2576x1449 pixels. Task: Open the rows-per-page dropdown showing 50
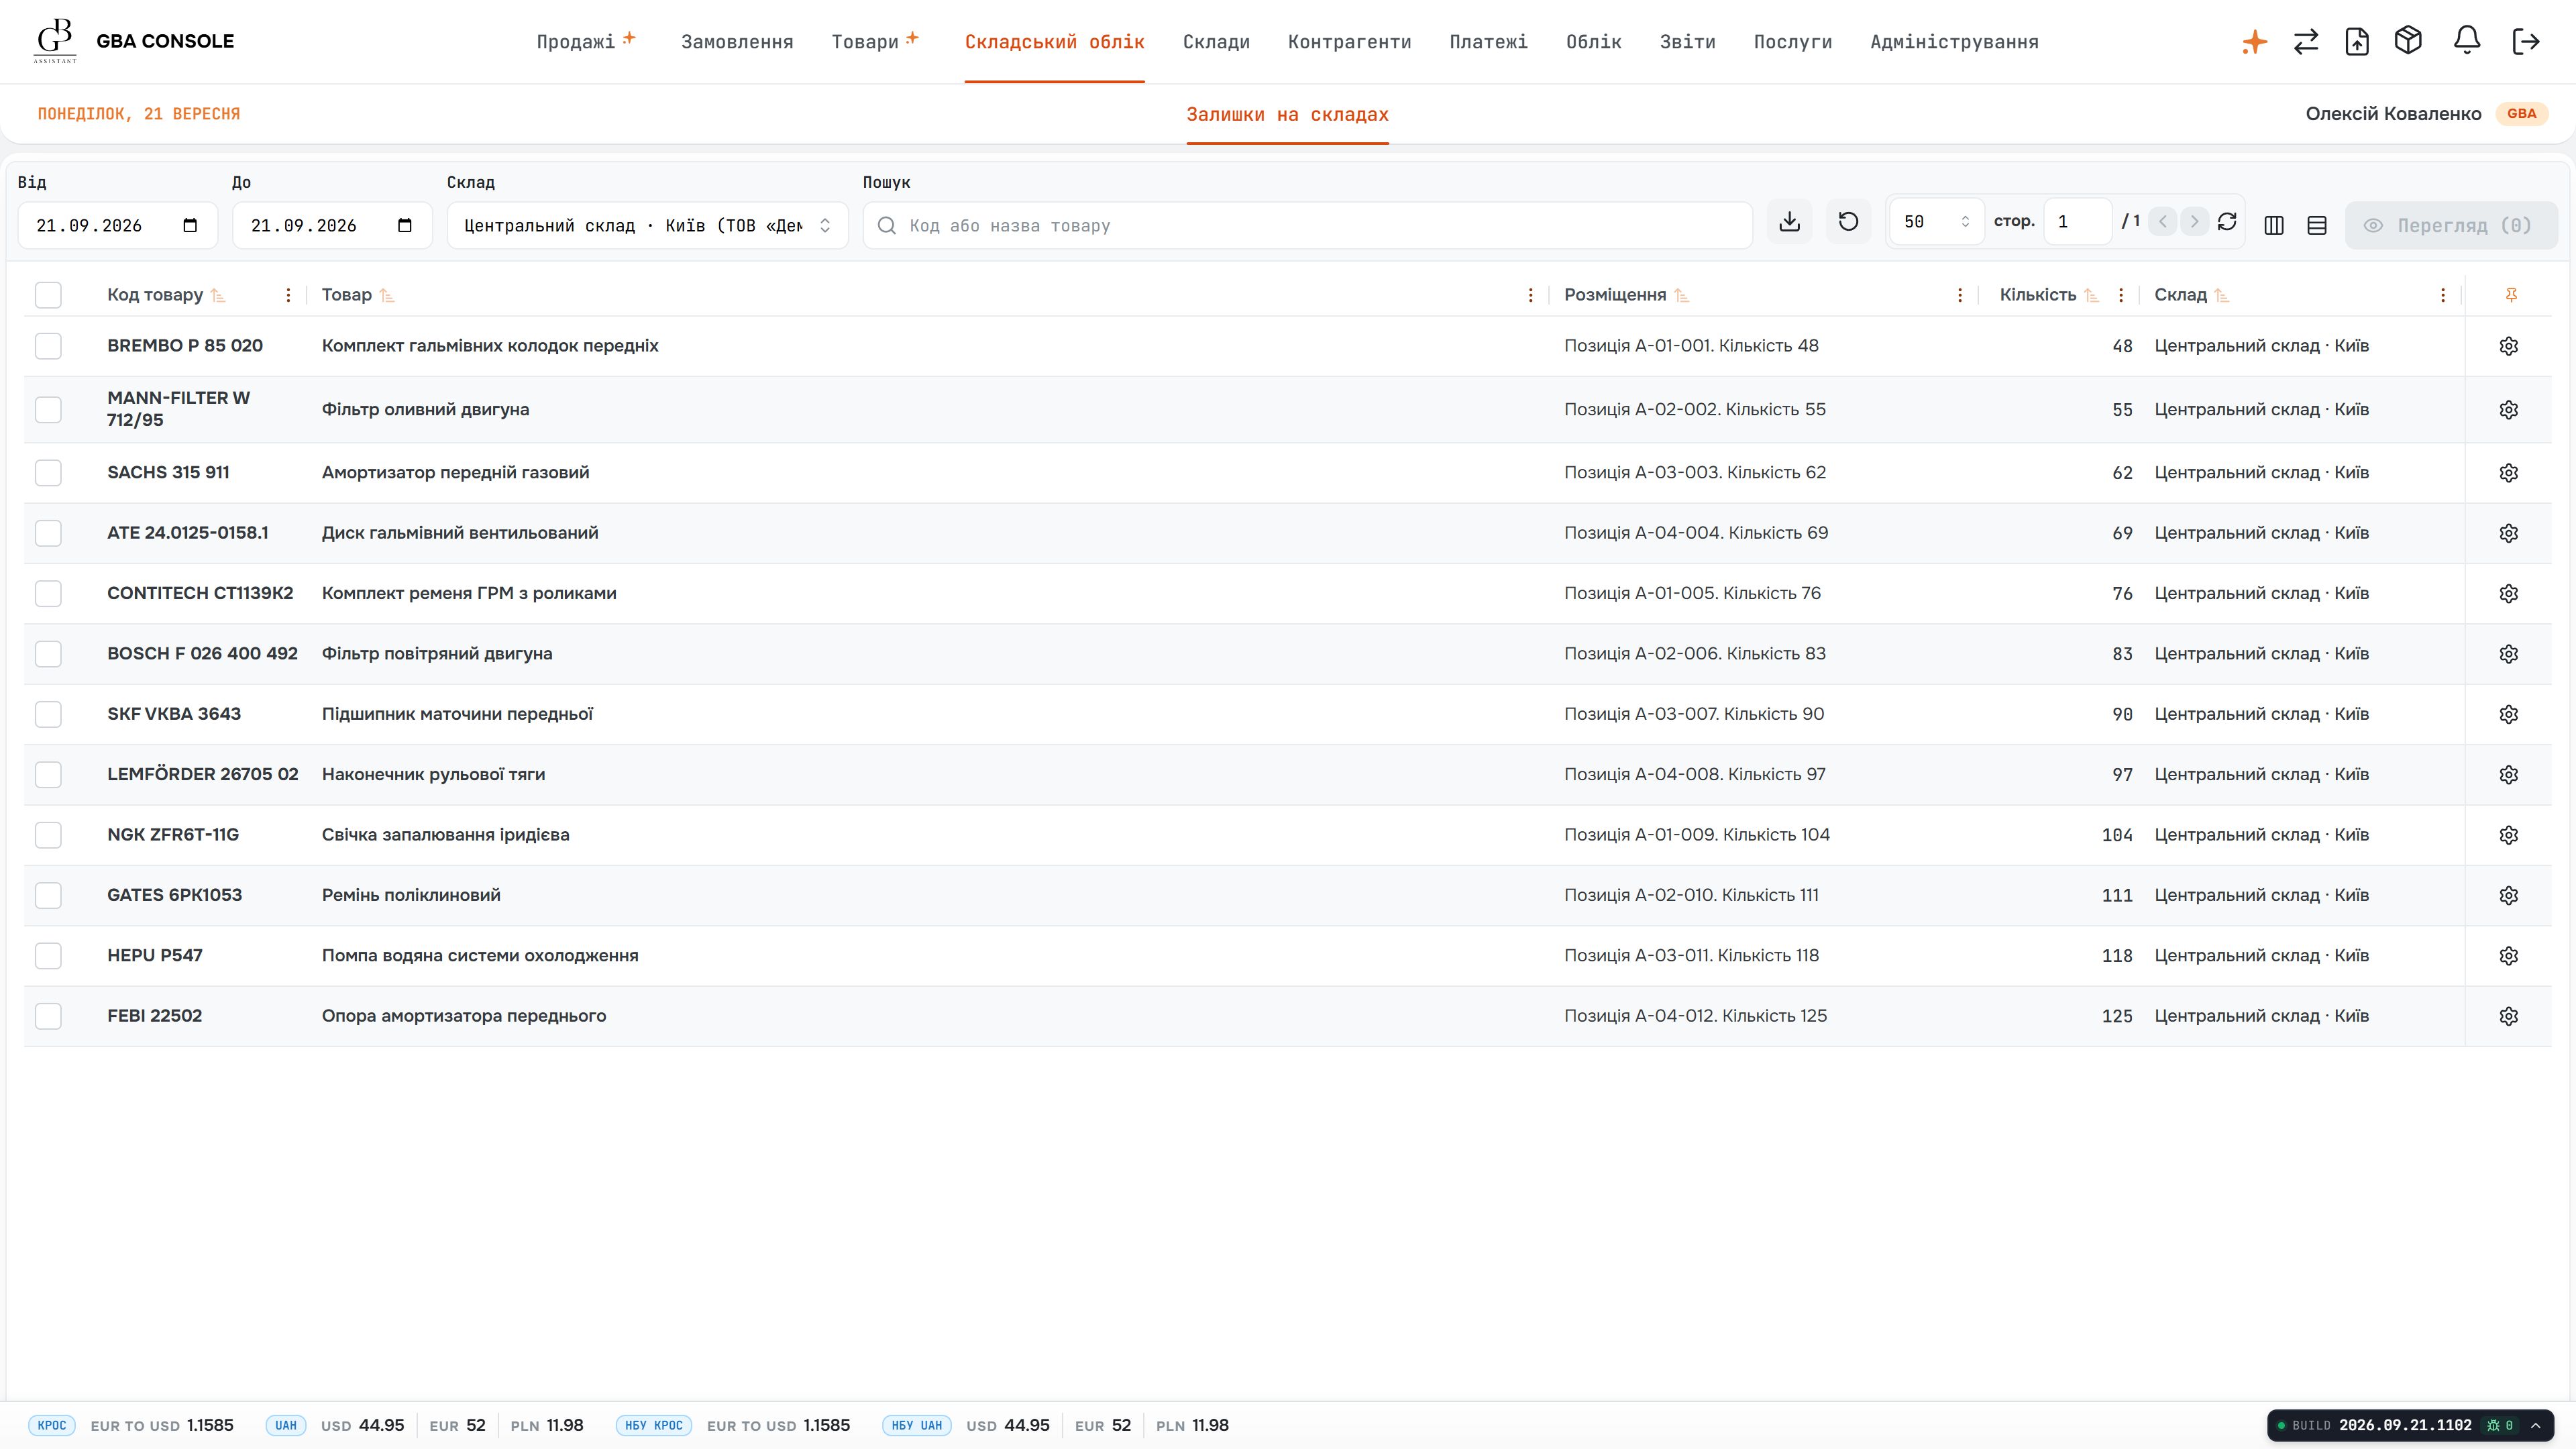point(1936,222)
